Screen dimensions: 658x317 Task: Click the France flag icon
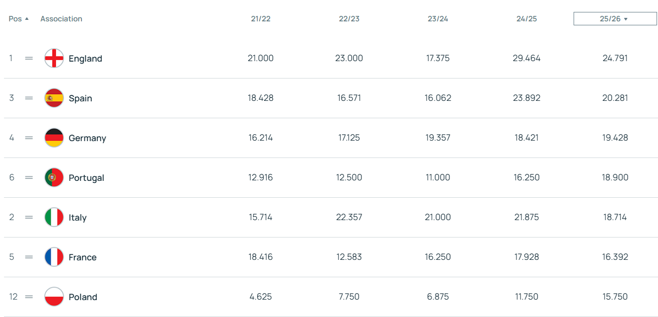coord(54,257)
